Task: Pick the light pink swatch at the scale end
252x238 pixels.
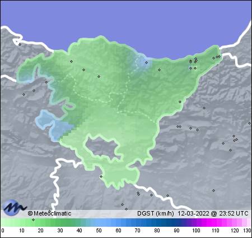Action: [x=247, y=222]
